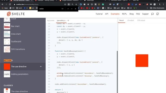Jump to next find result using the down chevron
This screenshot has width=166, height=93.
click(72, 9)
